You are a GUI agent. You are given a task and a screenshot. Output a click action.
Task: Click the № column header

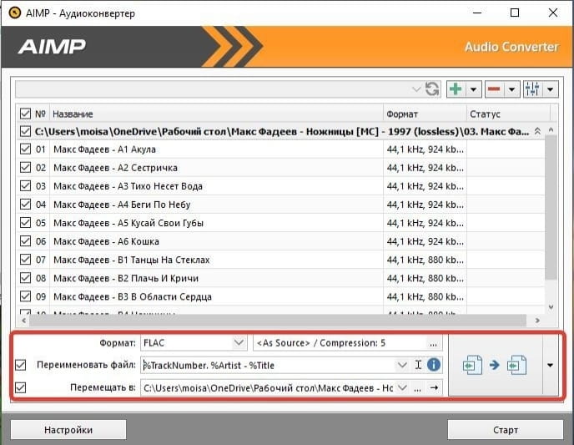pos(40,114)
